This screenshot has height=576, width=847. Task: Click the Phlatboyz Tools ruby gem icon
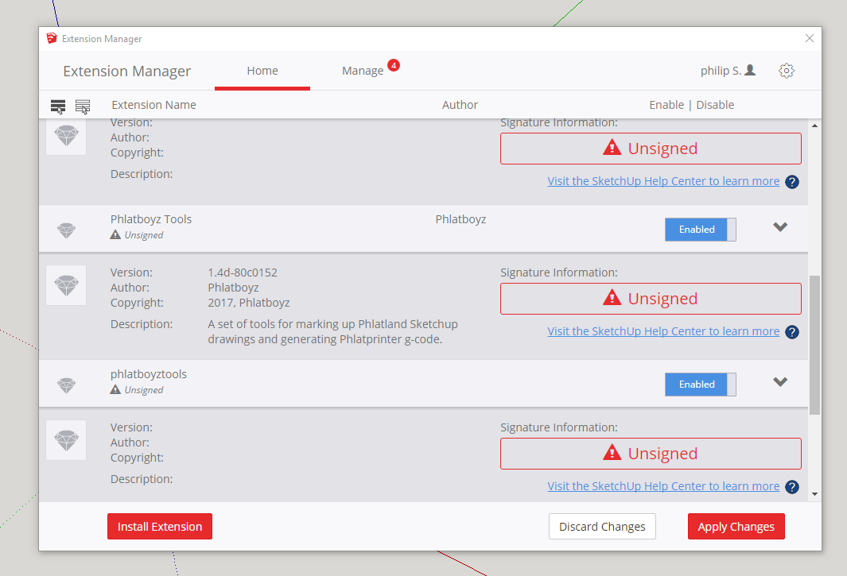pos(67,230)
